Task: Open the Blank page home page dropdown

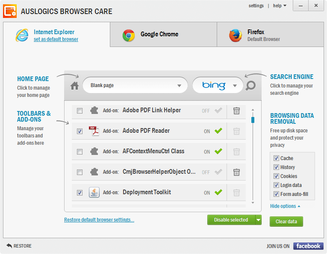Action: coord(136,85)
